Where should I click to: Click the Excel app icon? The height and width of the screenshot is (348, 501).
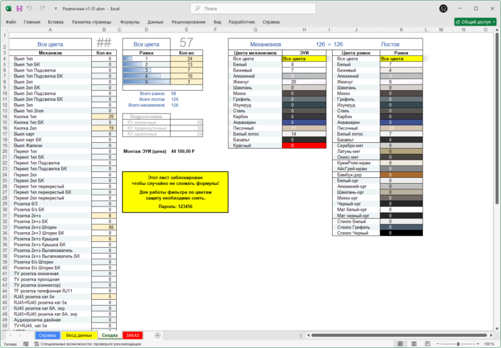click(8, 8)
